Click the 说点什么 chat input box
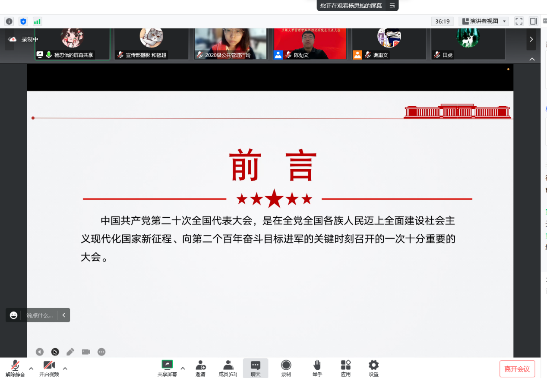 (x=40, y=315)
